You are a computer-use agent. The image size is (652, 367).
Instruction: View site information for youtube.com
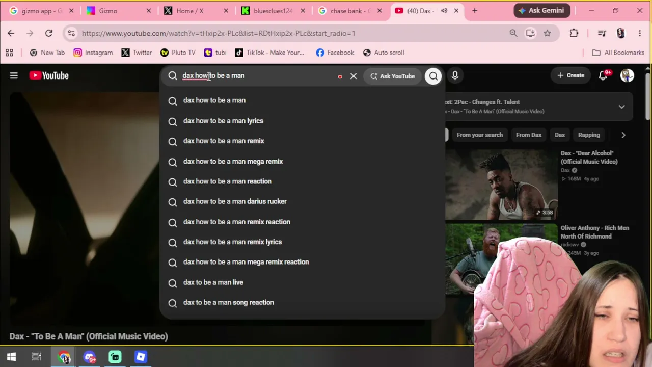coord(71,33)
